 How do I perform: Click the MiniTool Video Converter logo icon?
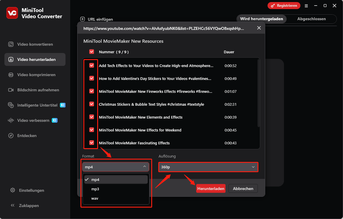pos(12,13)
